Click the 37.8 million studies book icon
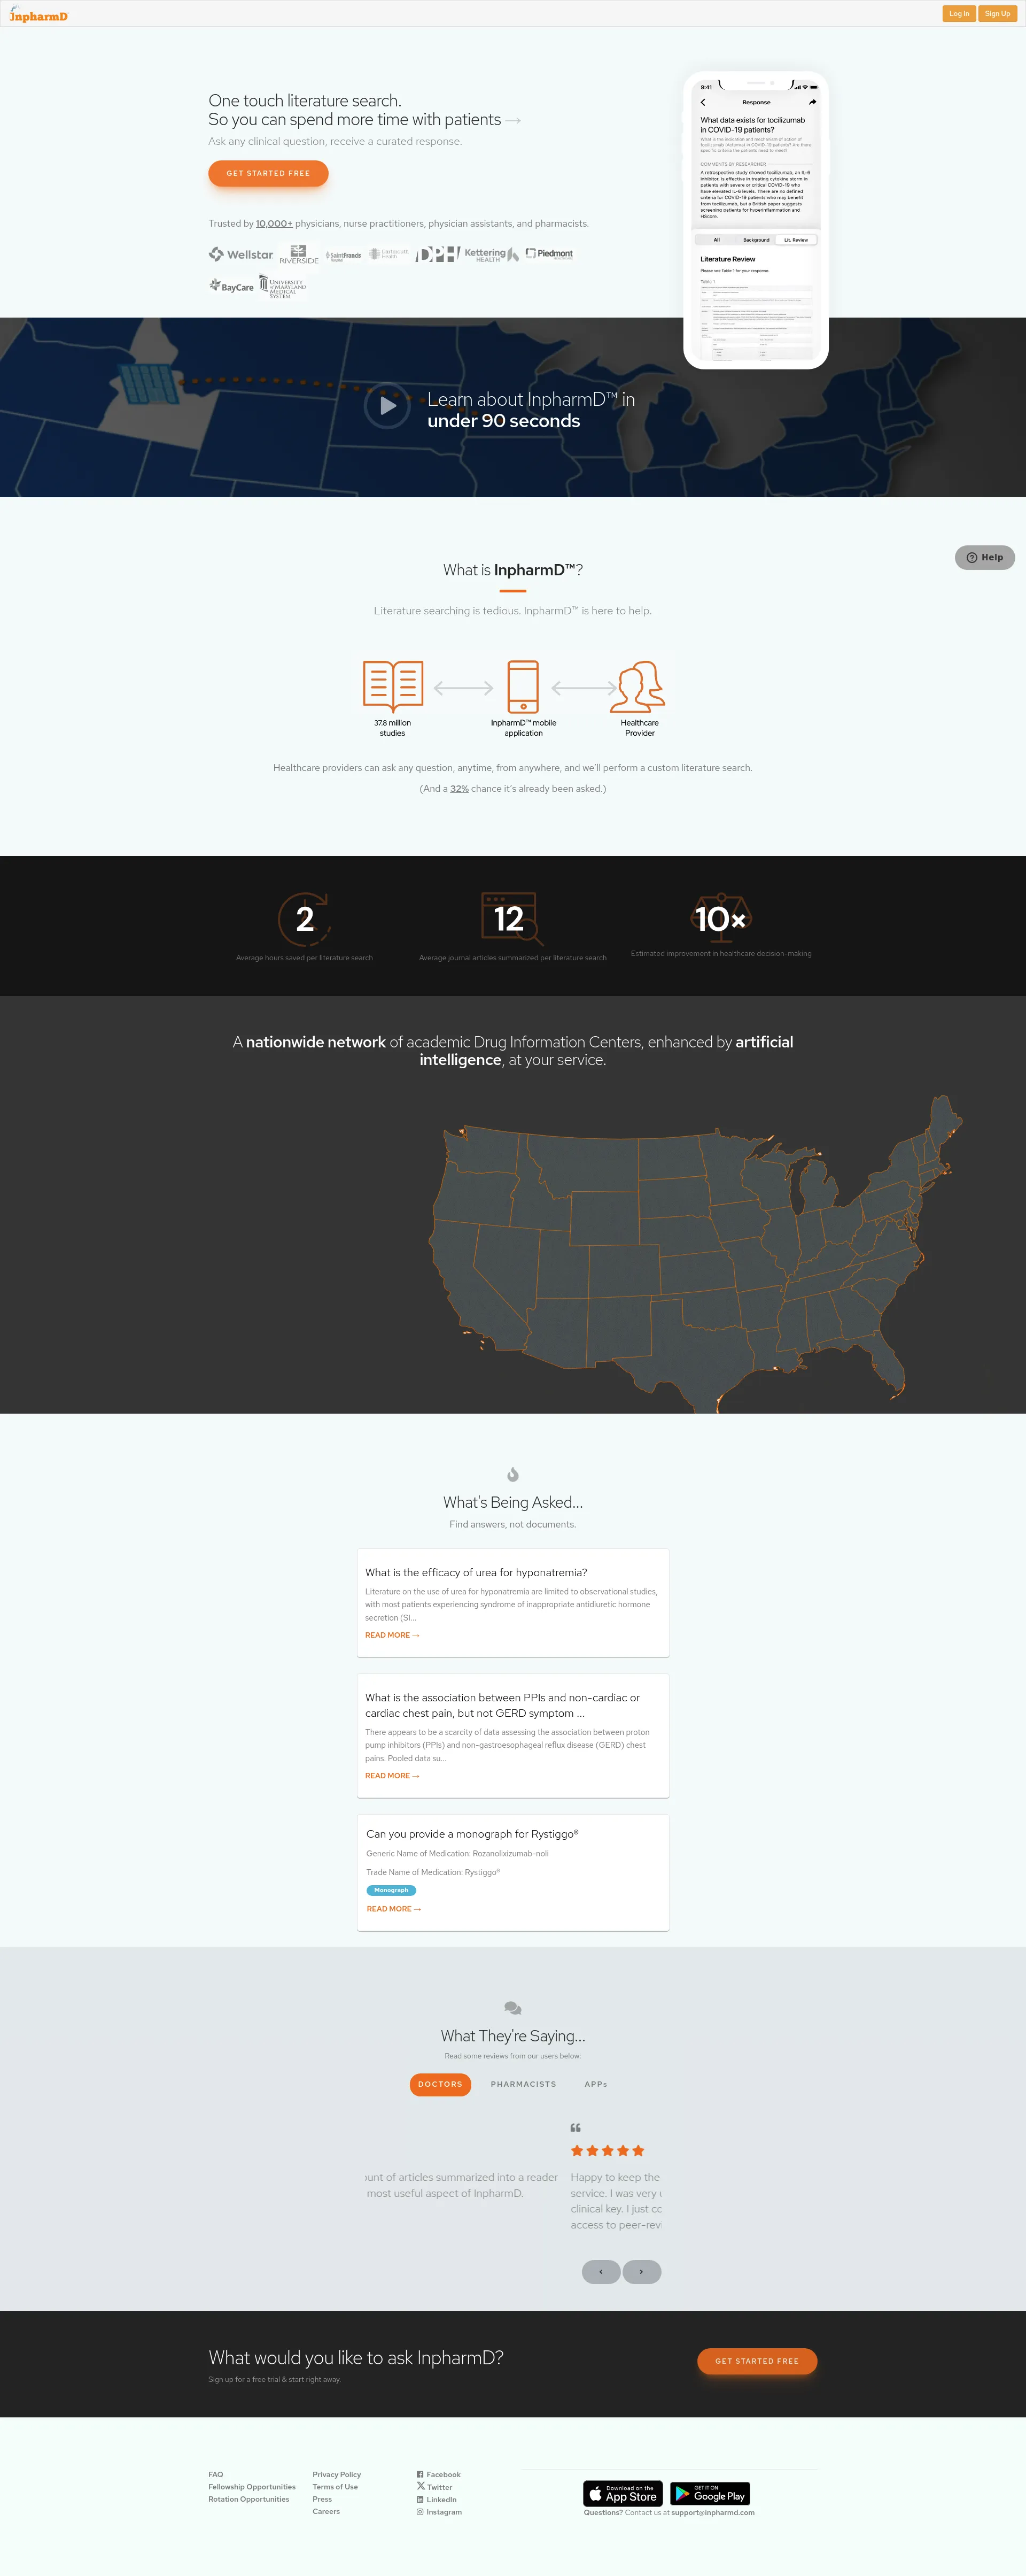The image size is (1026, 2576). tap(393, 686)
